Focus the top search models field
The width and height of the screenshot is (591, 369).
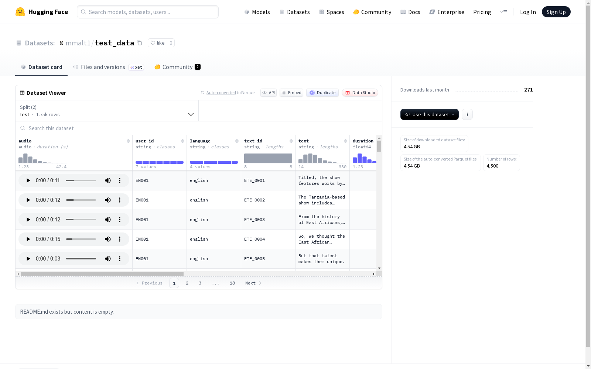(148, 12)
